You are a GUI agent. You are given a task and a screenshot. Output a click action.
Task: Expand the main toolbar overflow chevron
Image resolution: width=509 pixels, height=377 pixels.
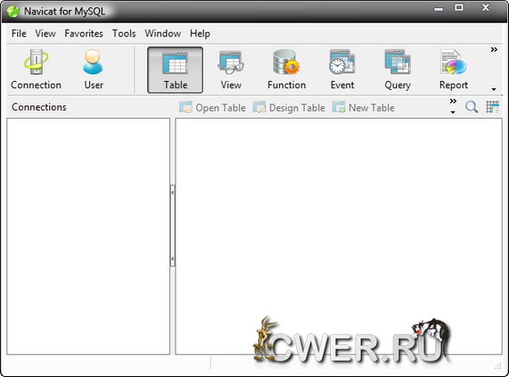pyautogui.click(x=494, y=50)
